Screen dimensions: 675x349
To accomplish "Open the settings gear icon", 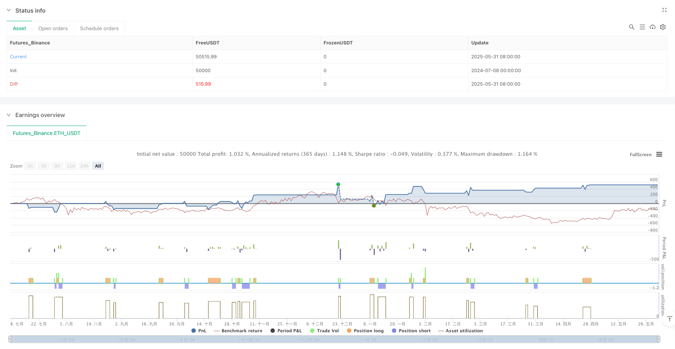I will coord(663,27).
